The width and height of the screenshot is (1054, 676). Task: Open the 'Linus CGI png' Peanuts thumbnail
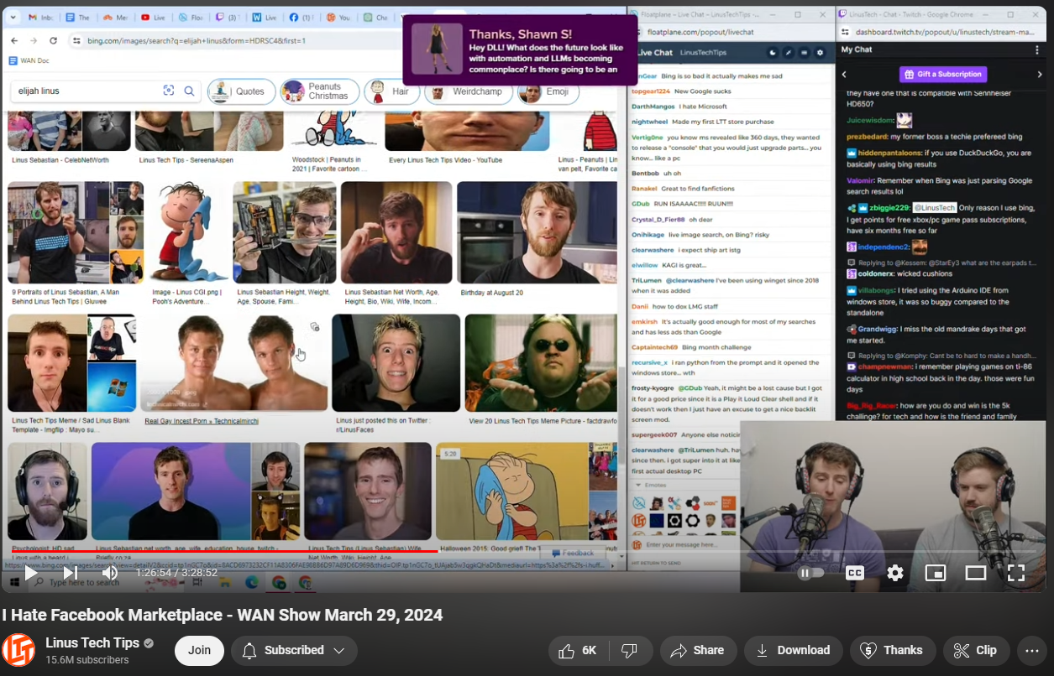pos(188,232)
